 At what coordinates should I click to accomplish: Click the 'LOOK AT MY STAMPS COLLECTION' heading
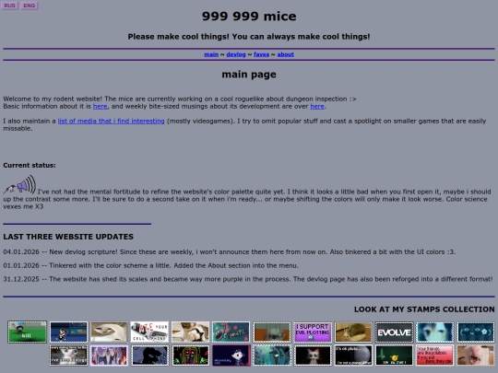tap(424, 309)
